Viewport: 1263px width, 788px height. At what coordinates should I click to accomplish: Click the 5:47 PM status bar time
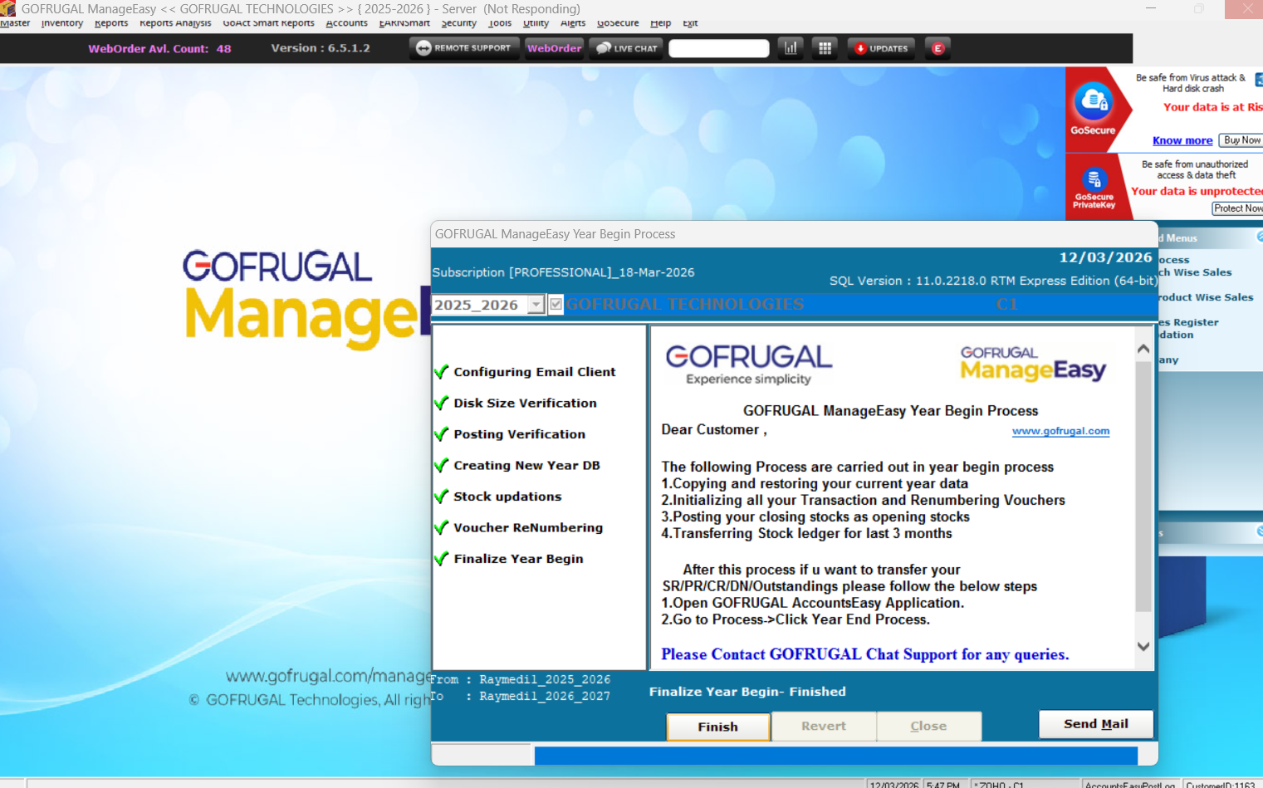tap(942, 785)
